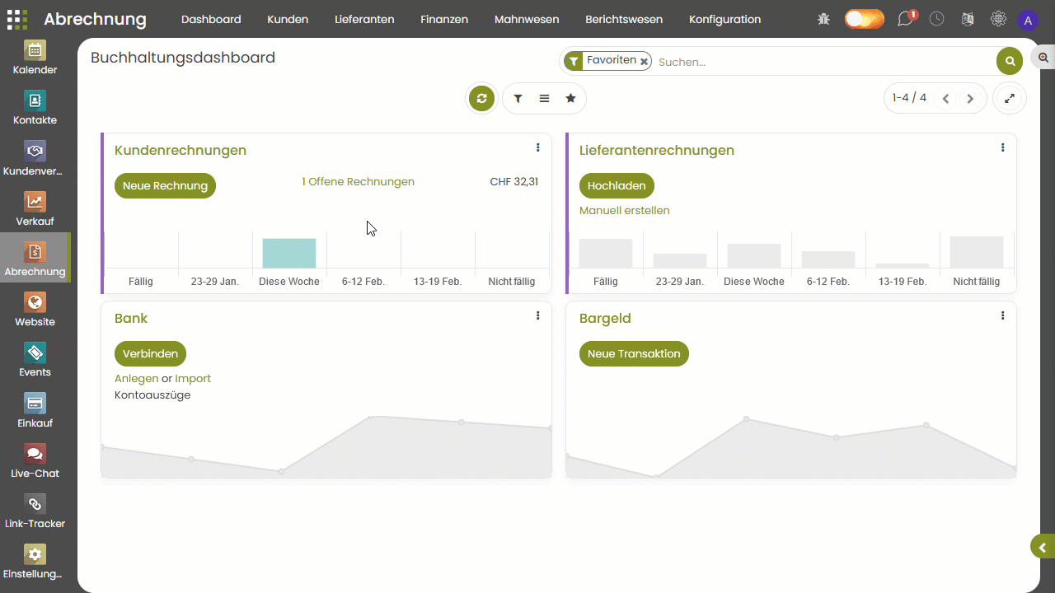The image size is (1055, 593).
Task: Click the debug bug icon
Action: pos(823,19)
